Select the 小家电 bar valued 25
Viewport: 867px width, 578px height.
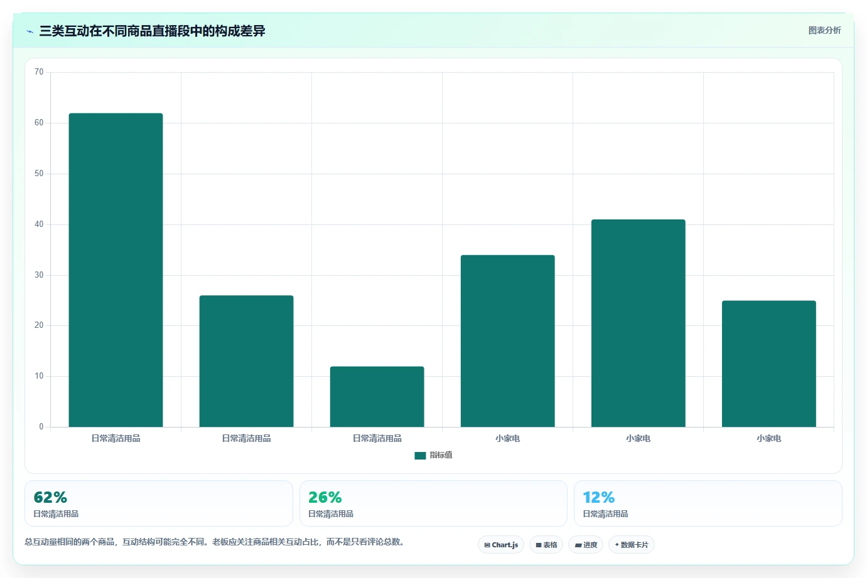[x=768, y=364]
